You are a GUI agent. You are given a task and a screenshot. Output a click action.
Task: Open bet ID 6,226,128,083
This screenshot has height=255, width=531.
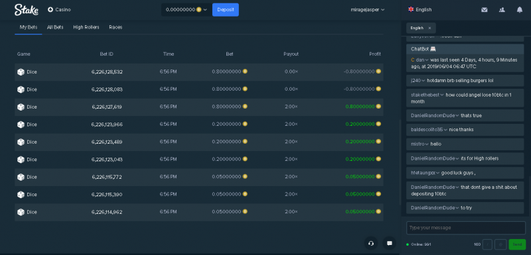coord(107,89)
